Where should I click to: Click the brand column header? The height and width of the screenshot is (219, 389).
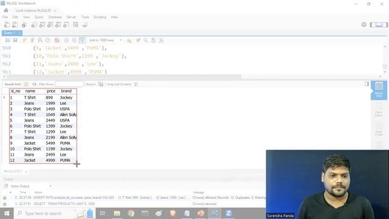click(66, 91)
